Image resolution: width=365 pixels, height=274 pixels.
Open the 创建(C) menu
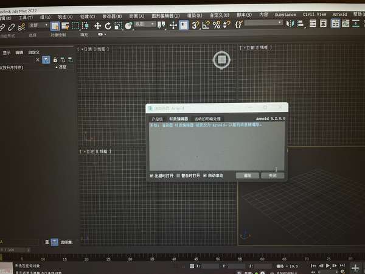(x=88, y=17)
